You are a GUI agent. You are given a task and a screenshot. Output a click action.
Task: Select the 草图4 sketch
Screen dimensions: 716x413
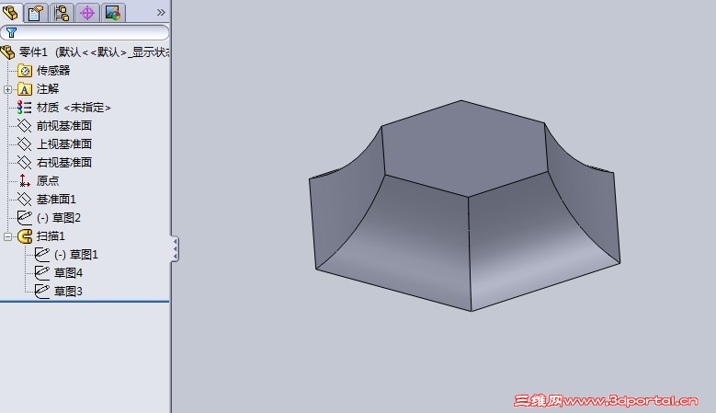69,273
